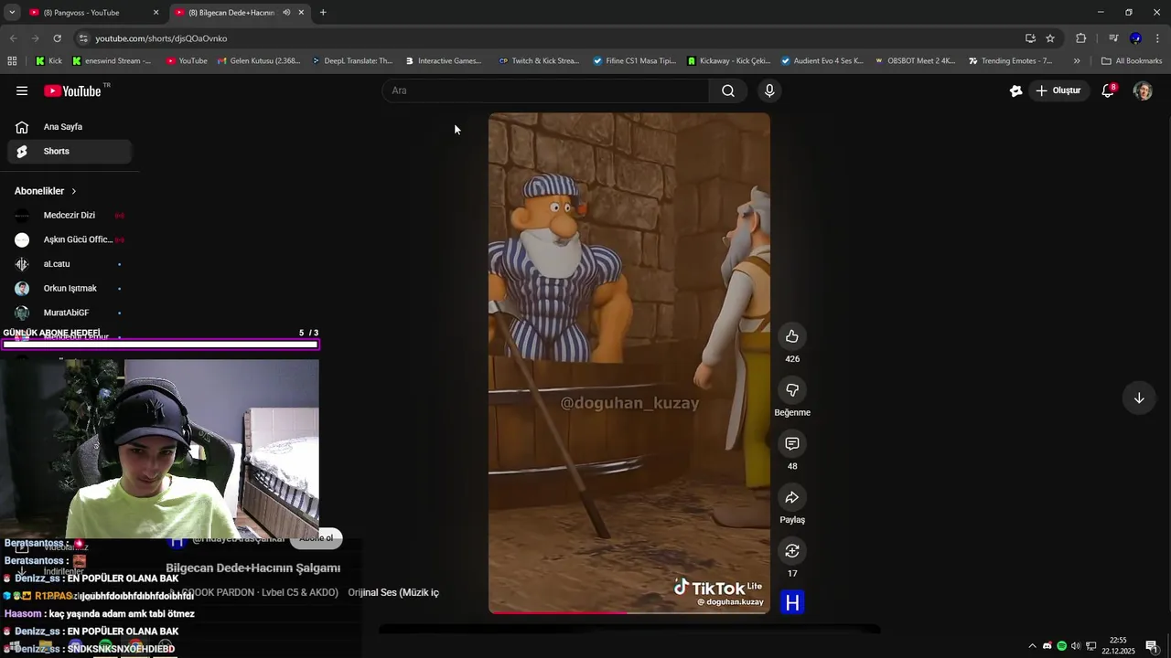The image size is (1171, 658).
Task: Show hidden system tray icons
Action: tap(1033, 646)
